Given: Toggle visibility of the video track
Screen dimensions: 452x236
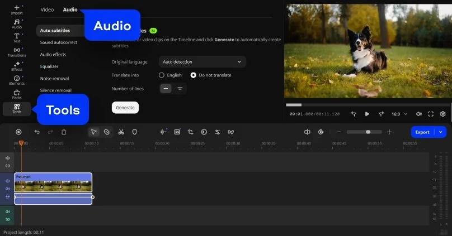Looking at the screenshot, I should click(8, 181).
